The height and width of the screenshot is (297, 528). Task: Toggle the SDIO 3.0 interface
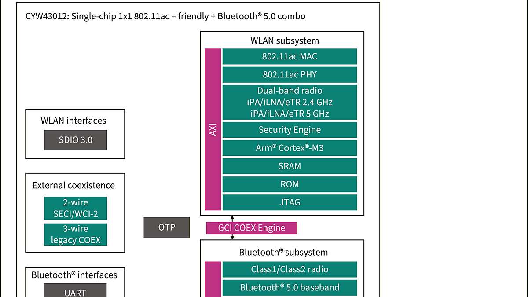tap(75, 140)
